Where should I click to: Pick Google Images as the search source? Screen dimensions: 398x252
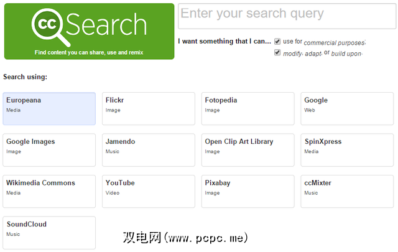pyautogui.click(x=49, y=150)
